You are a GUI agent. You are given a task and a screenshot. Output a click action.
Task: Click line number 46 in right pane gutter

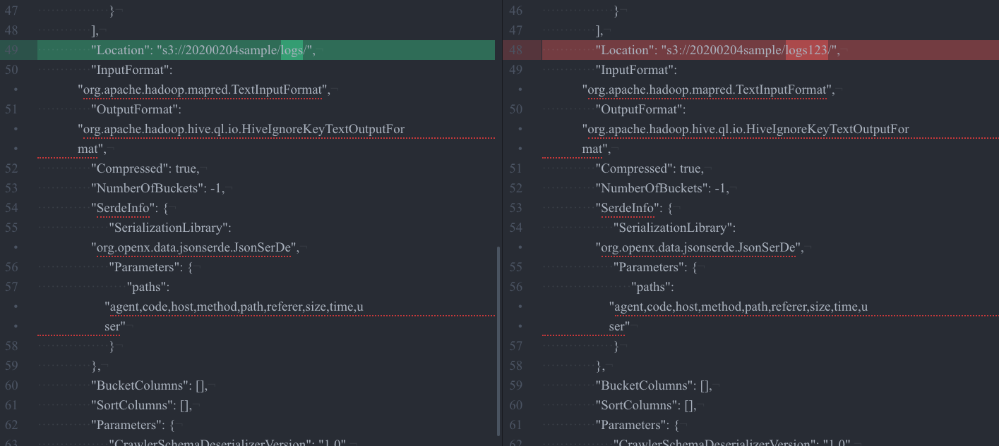coord(516,11)
